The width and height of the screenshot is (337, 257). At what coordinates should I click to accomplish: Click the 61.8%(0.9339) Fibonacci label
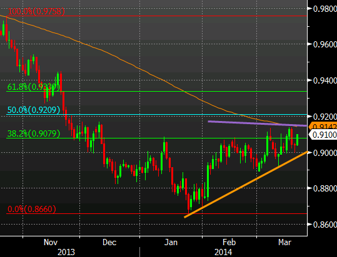[x=34, y=87]
